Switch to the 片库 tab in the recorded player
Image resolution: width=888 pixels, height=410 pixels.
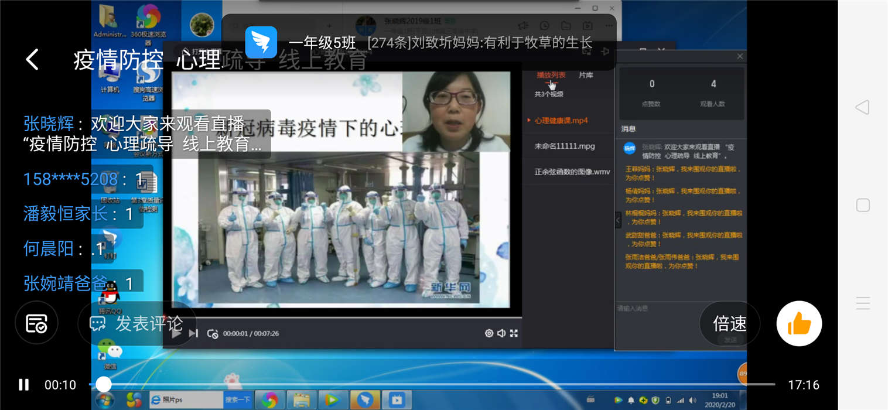pyautogui.click(x=586, y=75)
